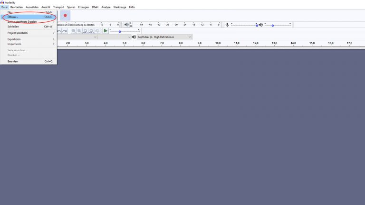Click the green Play-at-speed button
This screenshot has height=205, width=365.
(x=106, y=31)
